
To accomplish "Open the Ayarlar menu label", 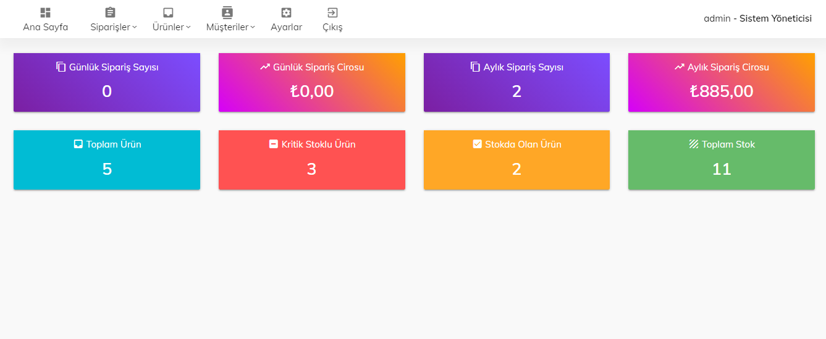I will (x=286, y=27).
